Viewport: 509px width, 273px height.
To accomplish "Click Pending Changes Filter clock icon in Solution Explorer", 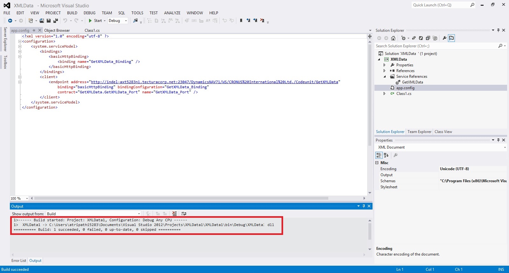I will click(403, 38).
